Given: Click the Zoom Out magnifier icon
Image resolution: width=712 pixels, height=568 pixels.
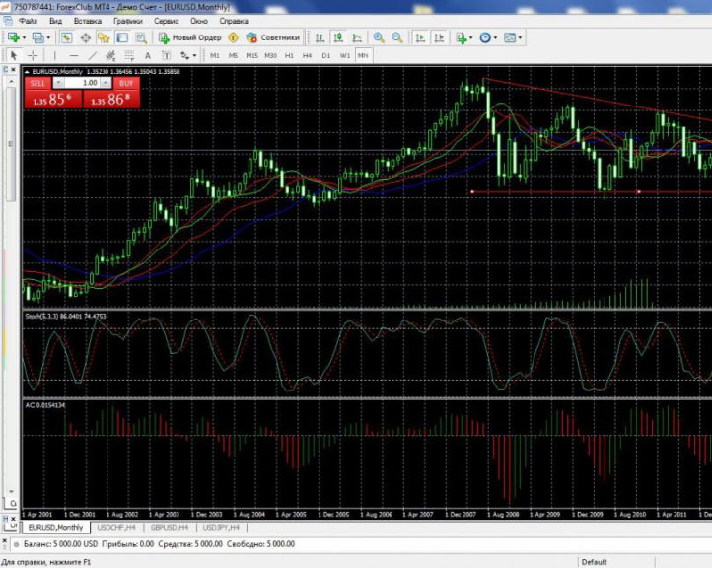Looking at the screenshot, I should point(396,37).
